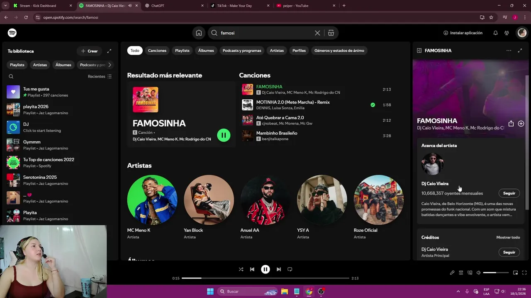This screenshot has height=298, width=531.
Task: Open Tus me gusta playlist
Action: point(60,92)
